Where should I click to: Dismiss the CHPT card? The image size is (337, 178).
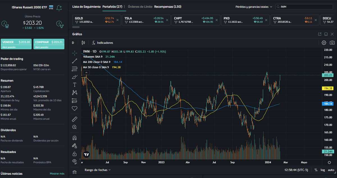click(217, 20)
